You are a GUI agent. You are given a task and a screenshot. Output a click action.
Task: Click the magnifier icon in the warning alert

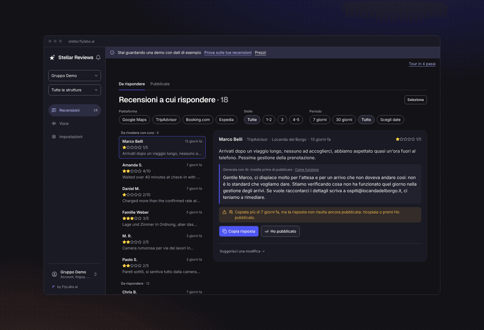coord(231,212)
